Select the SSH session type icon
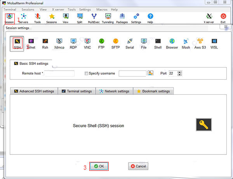 click(x=17, y=43)
